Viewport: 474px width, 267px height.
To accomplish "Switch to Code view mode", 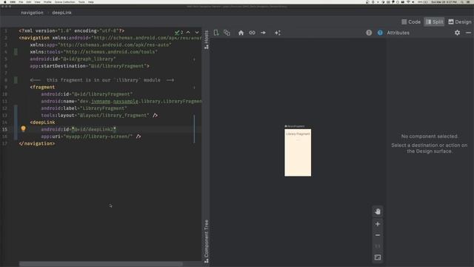I will (x=411, y=22).
